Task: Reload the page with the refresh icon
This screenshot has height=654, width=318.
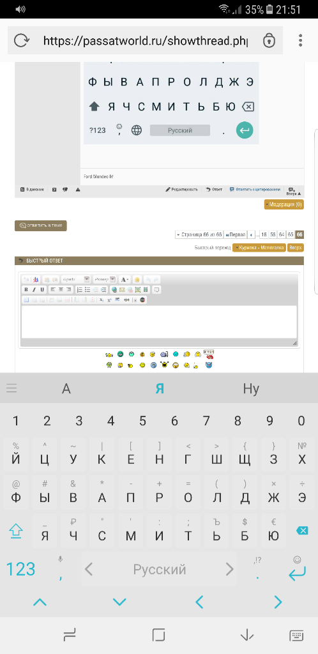Action: tap(21, 40)
